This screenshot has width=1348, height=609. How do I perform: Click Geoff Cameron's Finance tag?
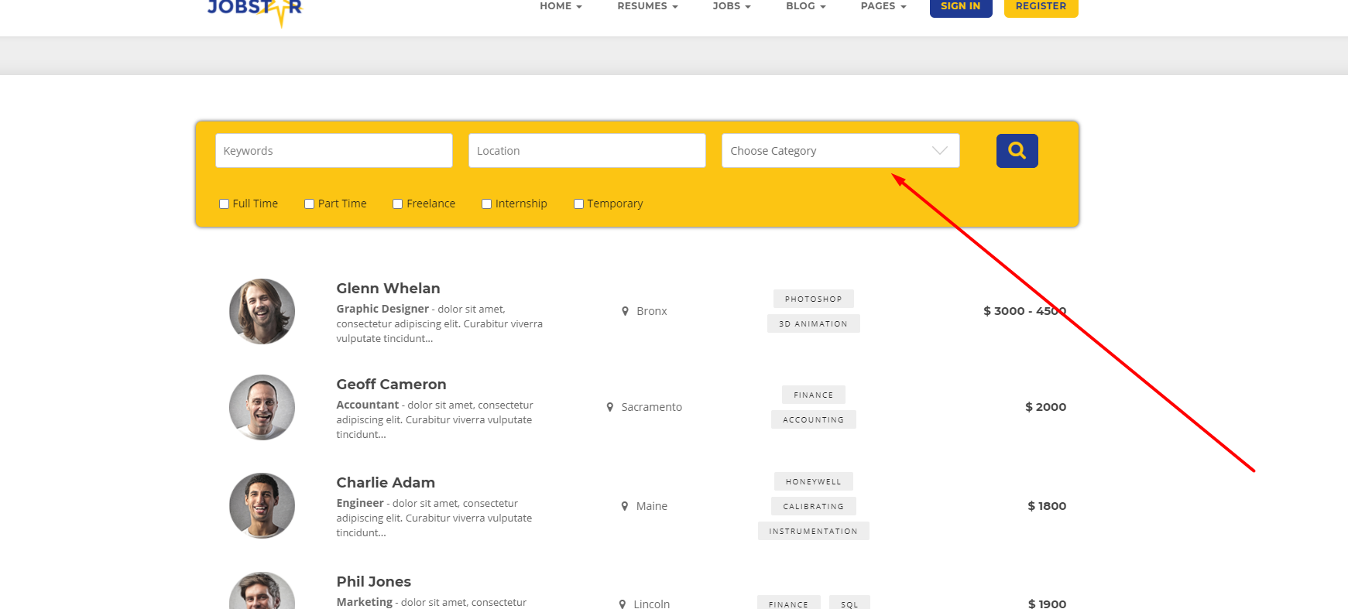(813, 395)
